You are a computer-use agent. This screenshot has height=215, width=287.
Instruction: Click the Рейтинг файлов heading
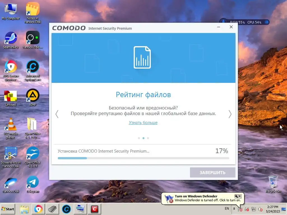(143, 95)
